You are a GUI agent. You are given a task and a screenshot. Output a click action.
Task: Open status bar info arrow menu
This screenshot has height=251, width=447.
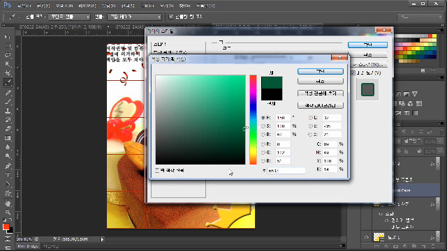pyautogui.click(x=103, y=239)
